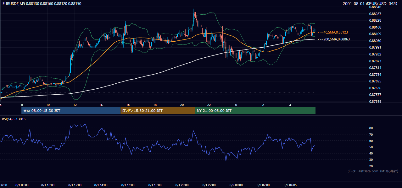Click the 0.88228 price level label
This screenshot has width=402, height=188.
(x=375, y=20)
